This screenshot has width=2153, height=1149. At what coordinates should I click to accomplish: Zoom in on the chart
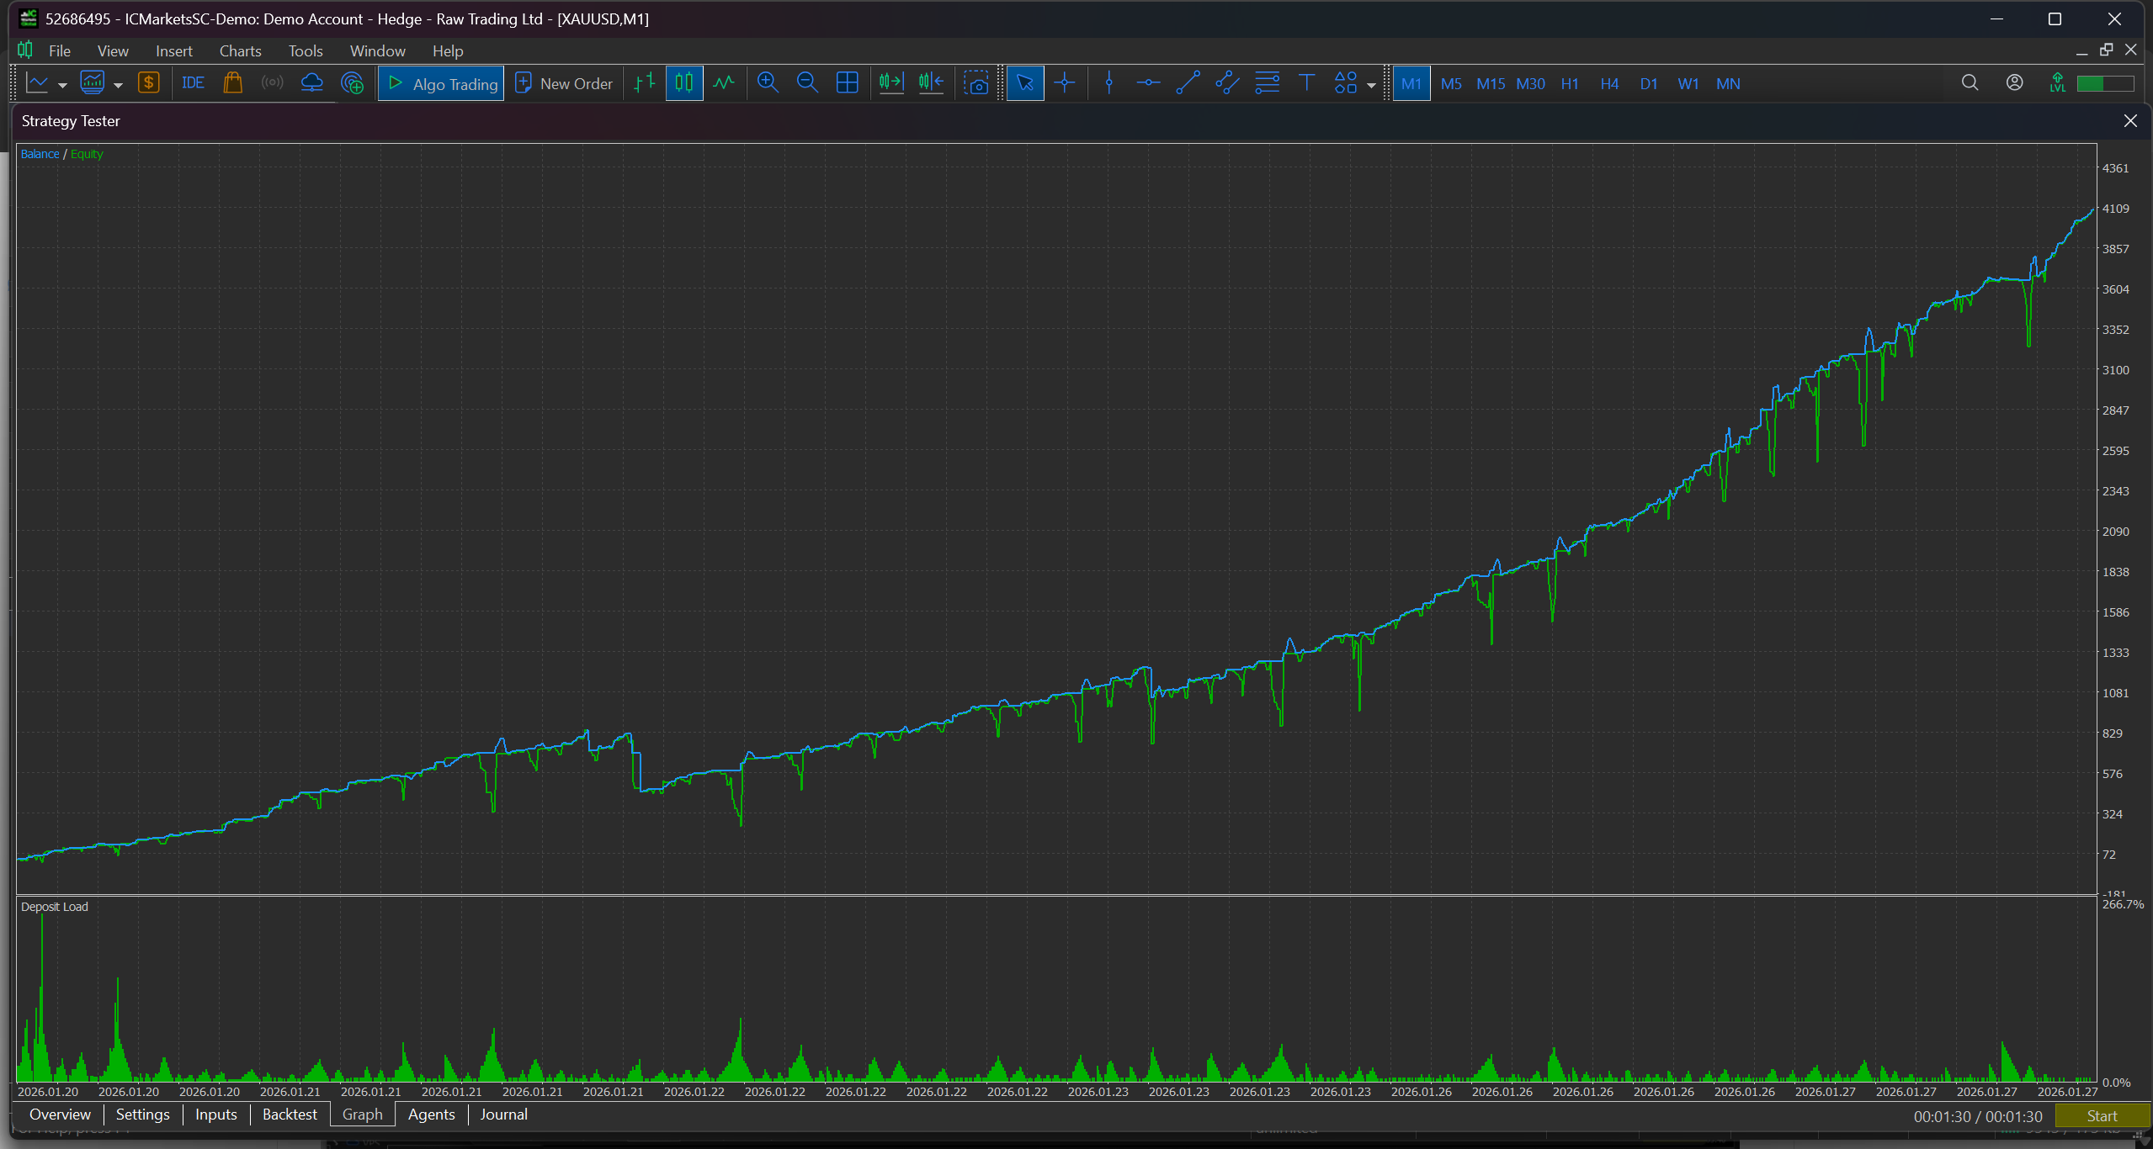point(767,83)
